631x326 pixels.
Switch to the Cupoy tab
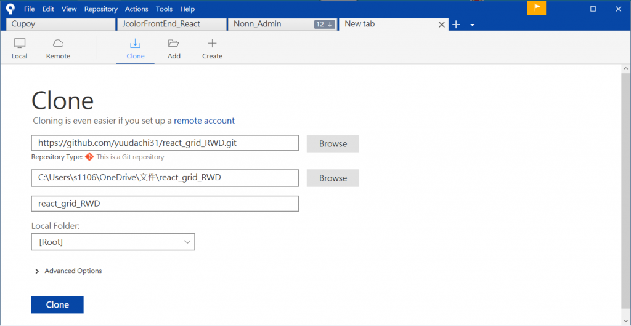[x=61, y=24]
